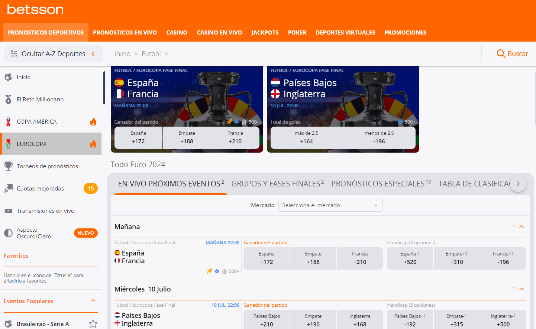Click the Inicio soccer ball icon
The width and height of the screenshot is (536, 329).
point(8,77)
